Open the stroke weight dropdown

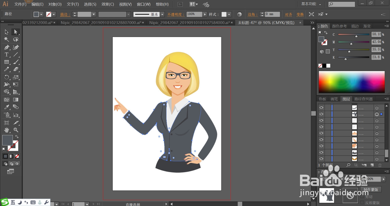[x=94, y=14]
